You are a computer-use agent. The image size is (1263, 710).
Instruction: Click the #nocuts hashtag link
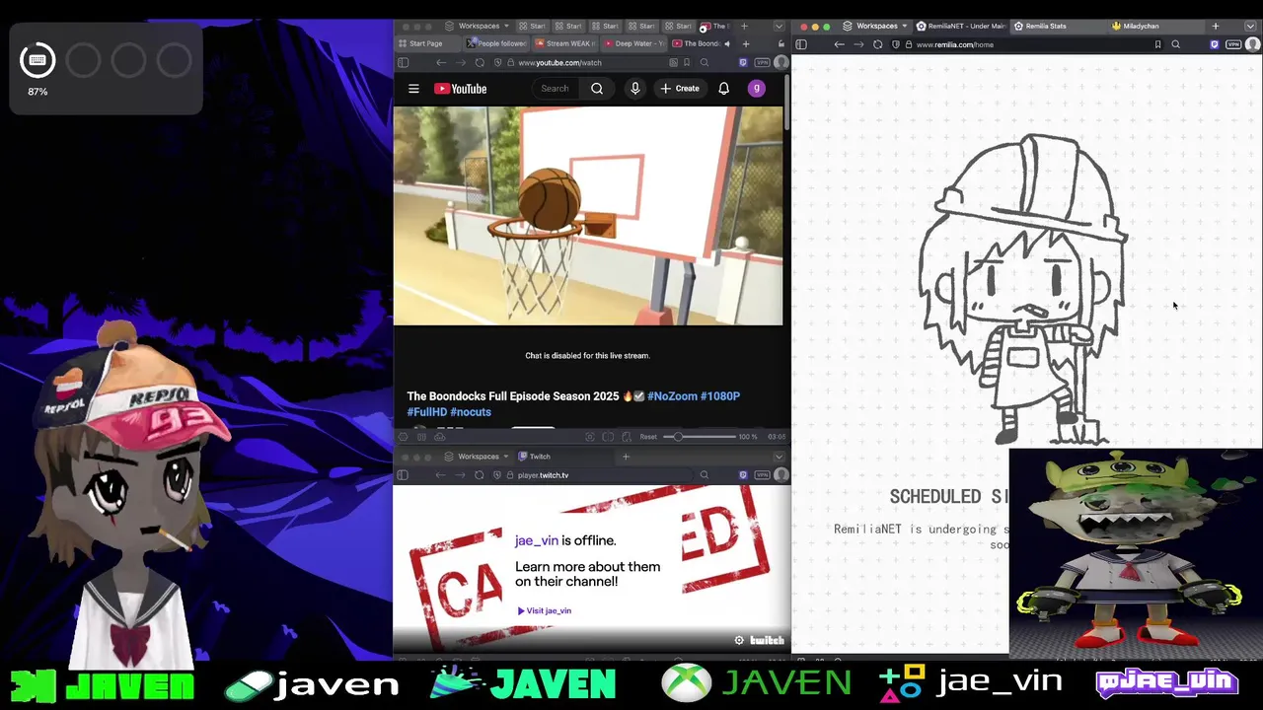coord(471,412)
